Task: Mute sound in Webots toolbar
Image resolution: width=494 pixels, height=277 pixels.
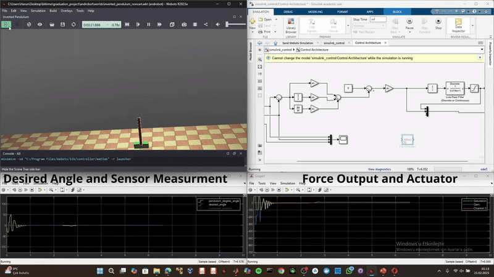Action: 218,24
